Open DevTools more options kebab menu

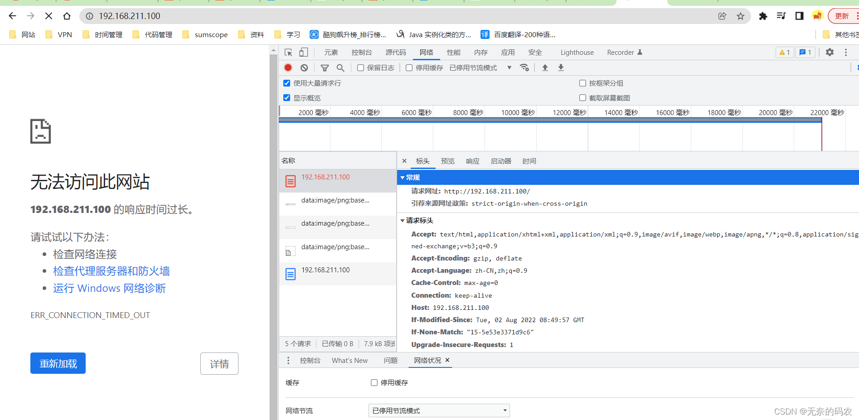pos(846,53)
